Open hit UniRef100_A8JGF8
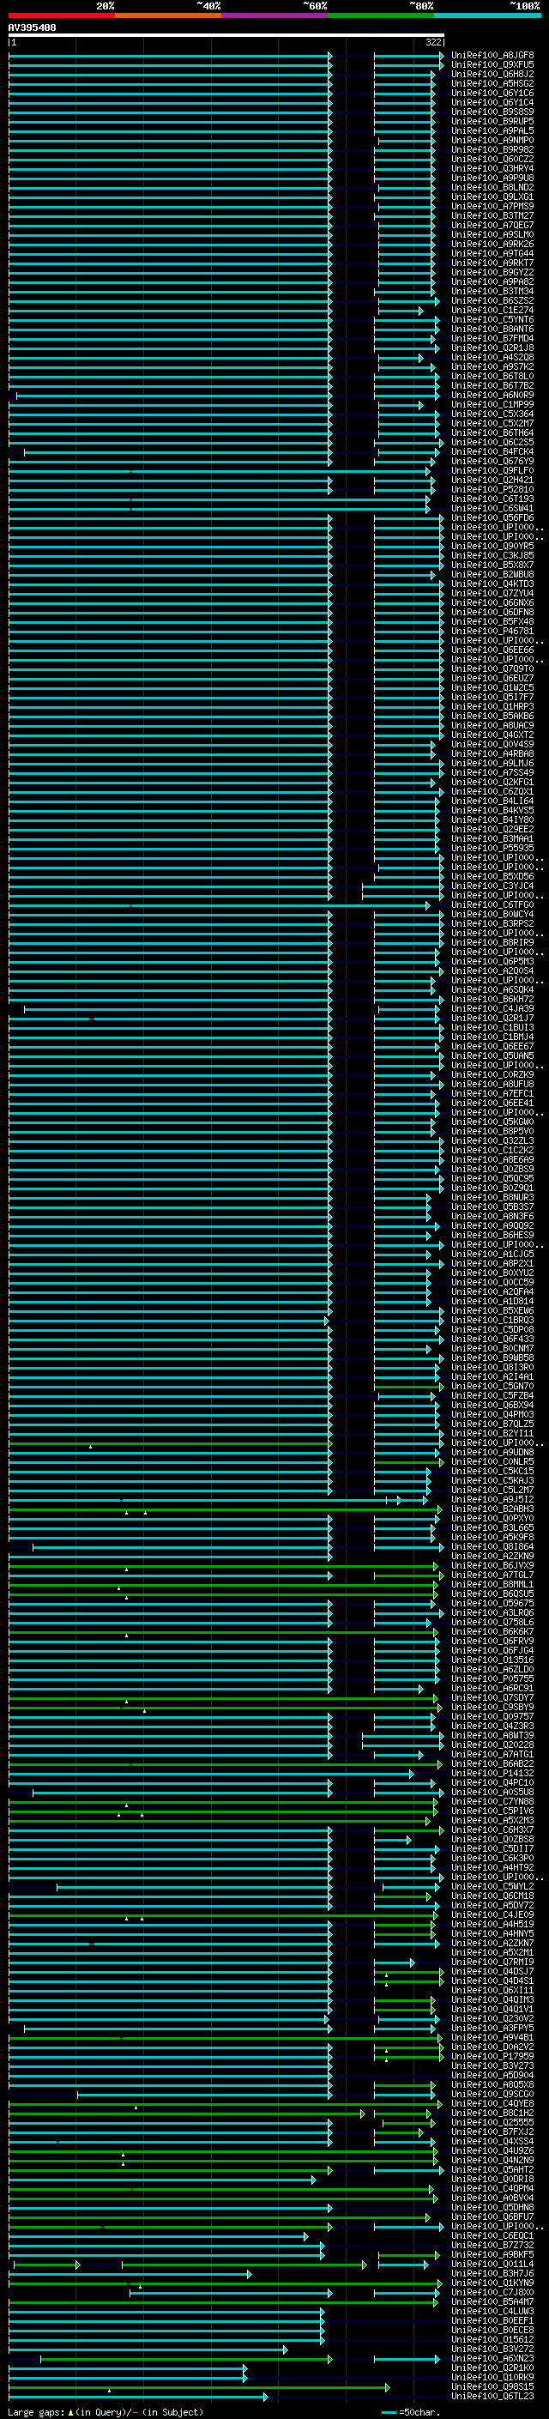This screenshot has width=549, height=2419. (492, 56)
